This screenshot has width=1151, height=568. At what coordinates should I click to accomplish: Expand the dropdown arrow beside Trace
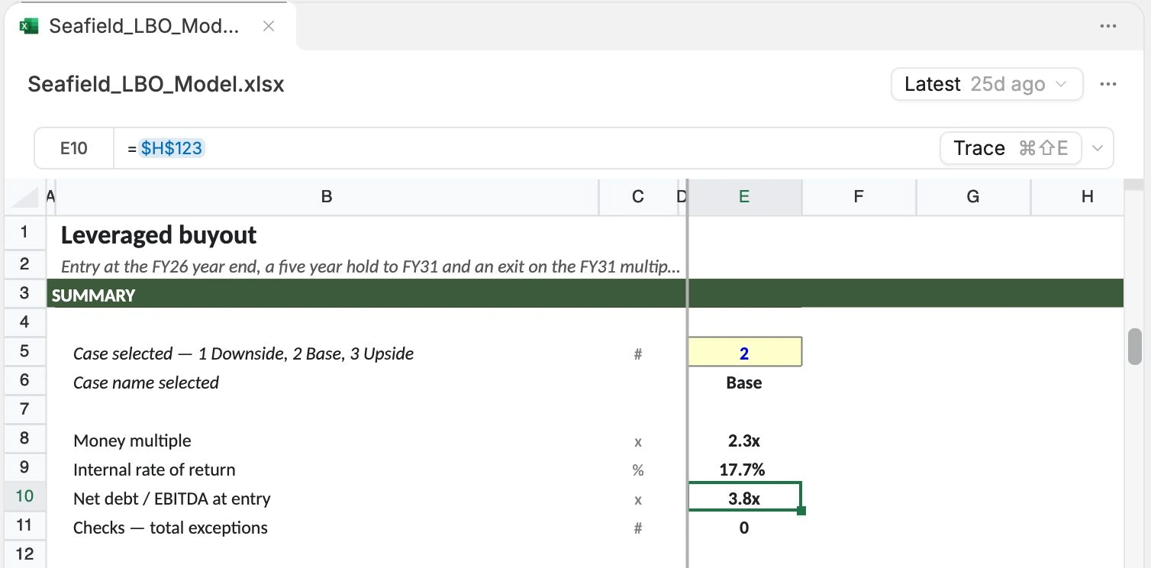coord(1098,148)
